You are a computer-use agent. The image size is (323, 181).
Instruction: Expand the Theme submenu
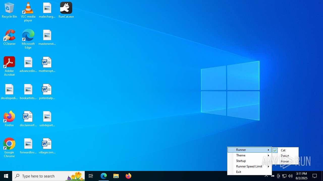250,155
